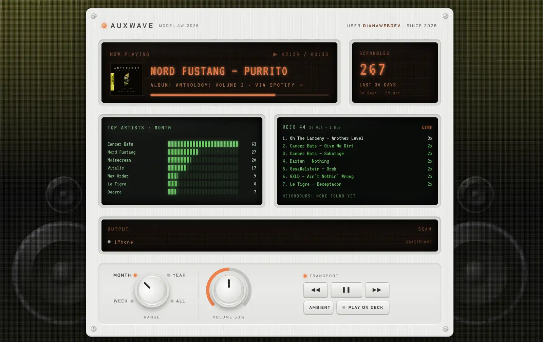
Task: Select Vitalic in Top Artists
Action: pos(182,168)
